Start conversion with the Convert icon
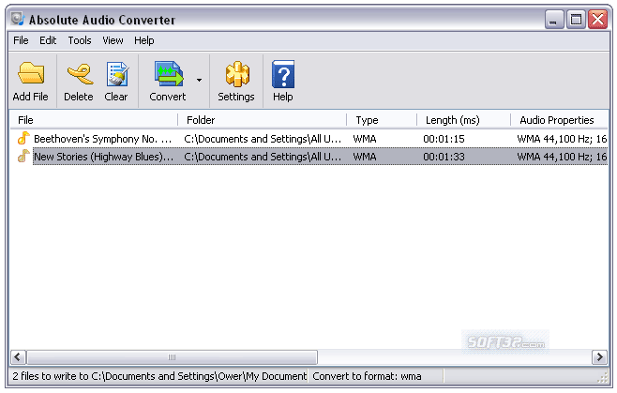617x393 pixels. pos(169,73)
